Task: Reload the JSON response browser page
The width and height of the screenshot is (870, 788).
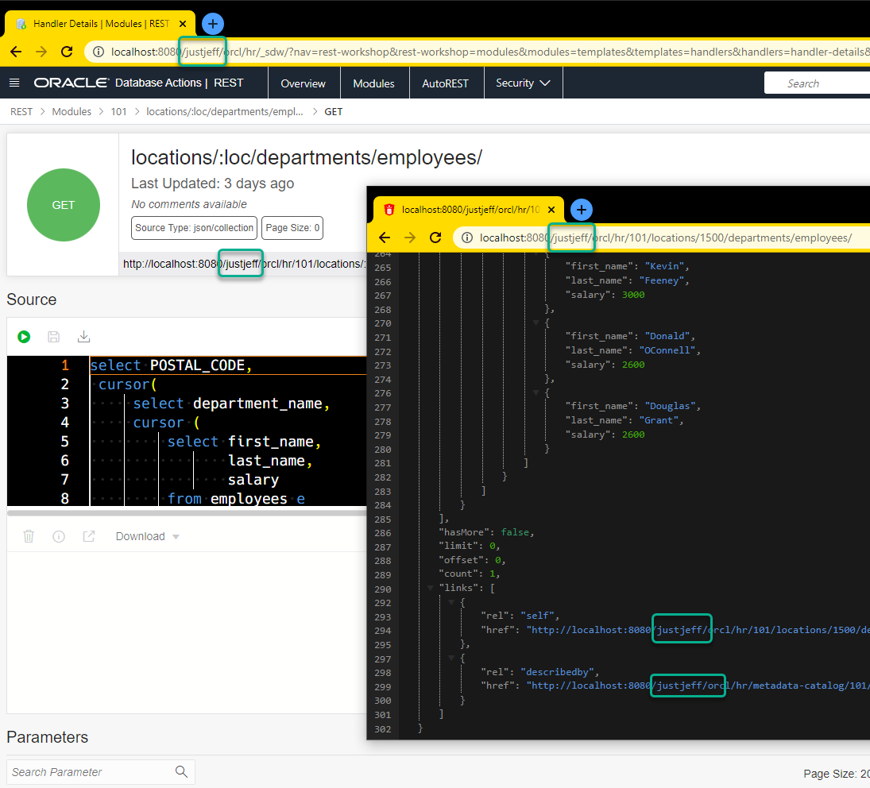Action: [x=435, y=238]
